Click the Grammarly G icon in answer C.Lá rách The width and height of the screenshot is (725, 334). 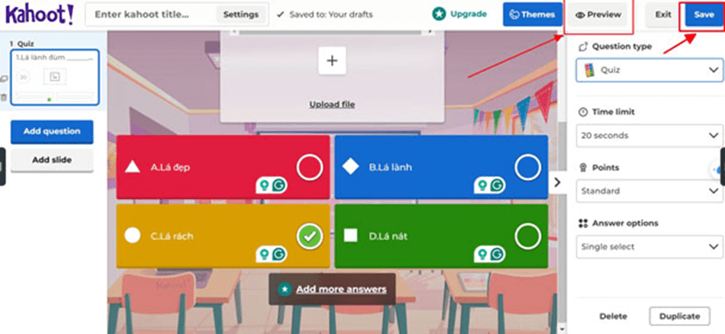point(279,254)
